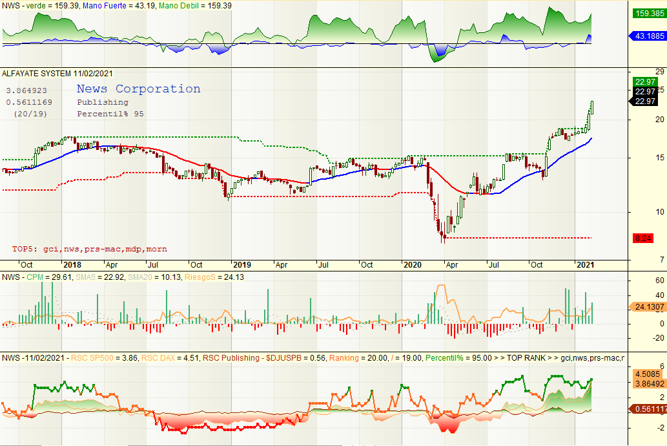Click the Mano Debil legend label
The width and height of the screenshot is (667, 446).
click(195, 6)
